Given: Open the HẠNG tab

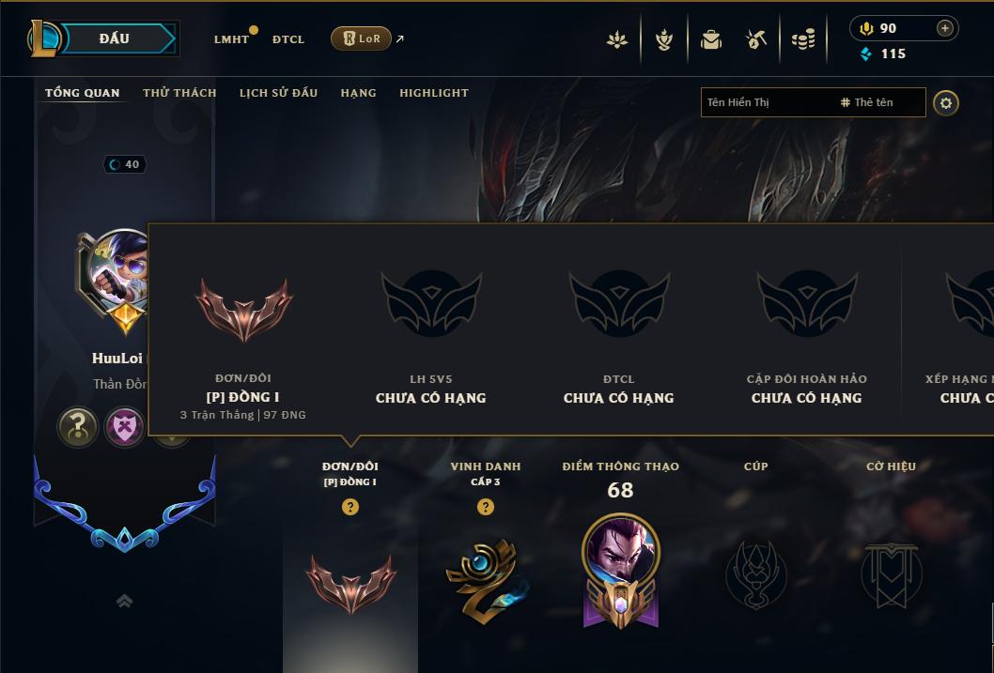Looking at the screenshot, I should point(358,93).
